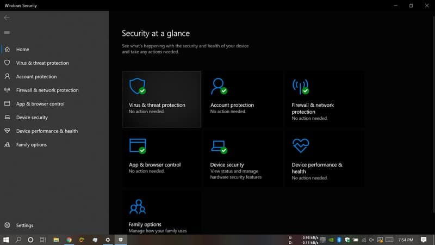The height and width of the screenshot is (245, 435).
Task: Open Device performance & health tile title
Action: pos(317,168)
